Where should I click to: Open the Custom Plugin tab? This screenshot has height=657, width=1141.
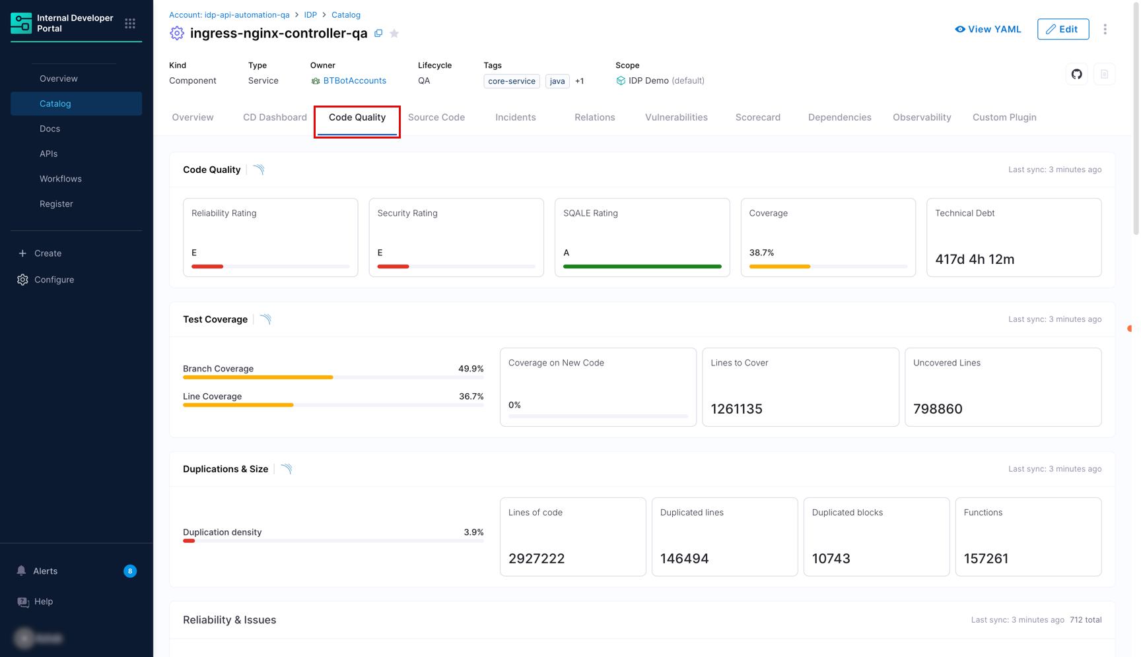point(1004,117)
